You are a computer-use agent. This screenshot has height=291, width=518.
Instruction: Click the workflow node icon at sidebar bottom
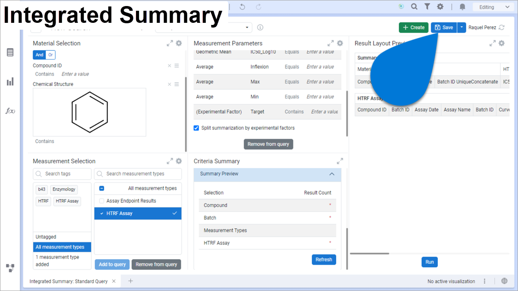pos(10,267)
